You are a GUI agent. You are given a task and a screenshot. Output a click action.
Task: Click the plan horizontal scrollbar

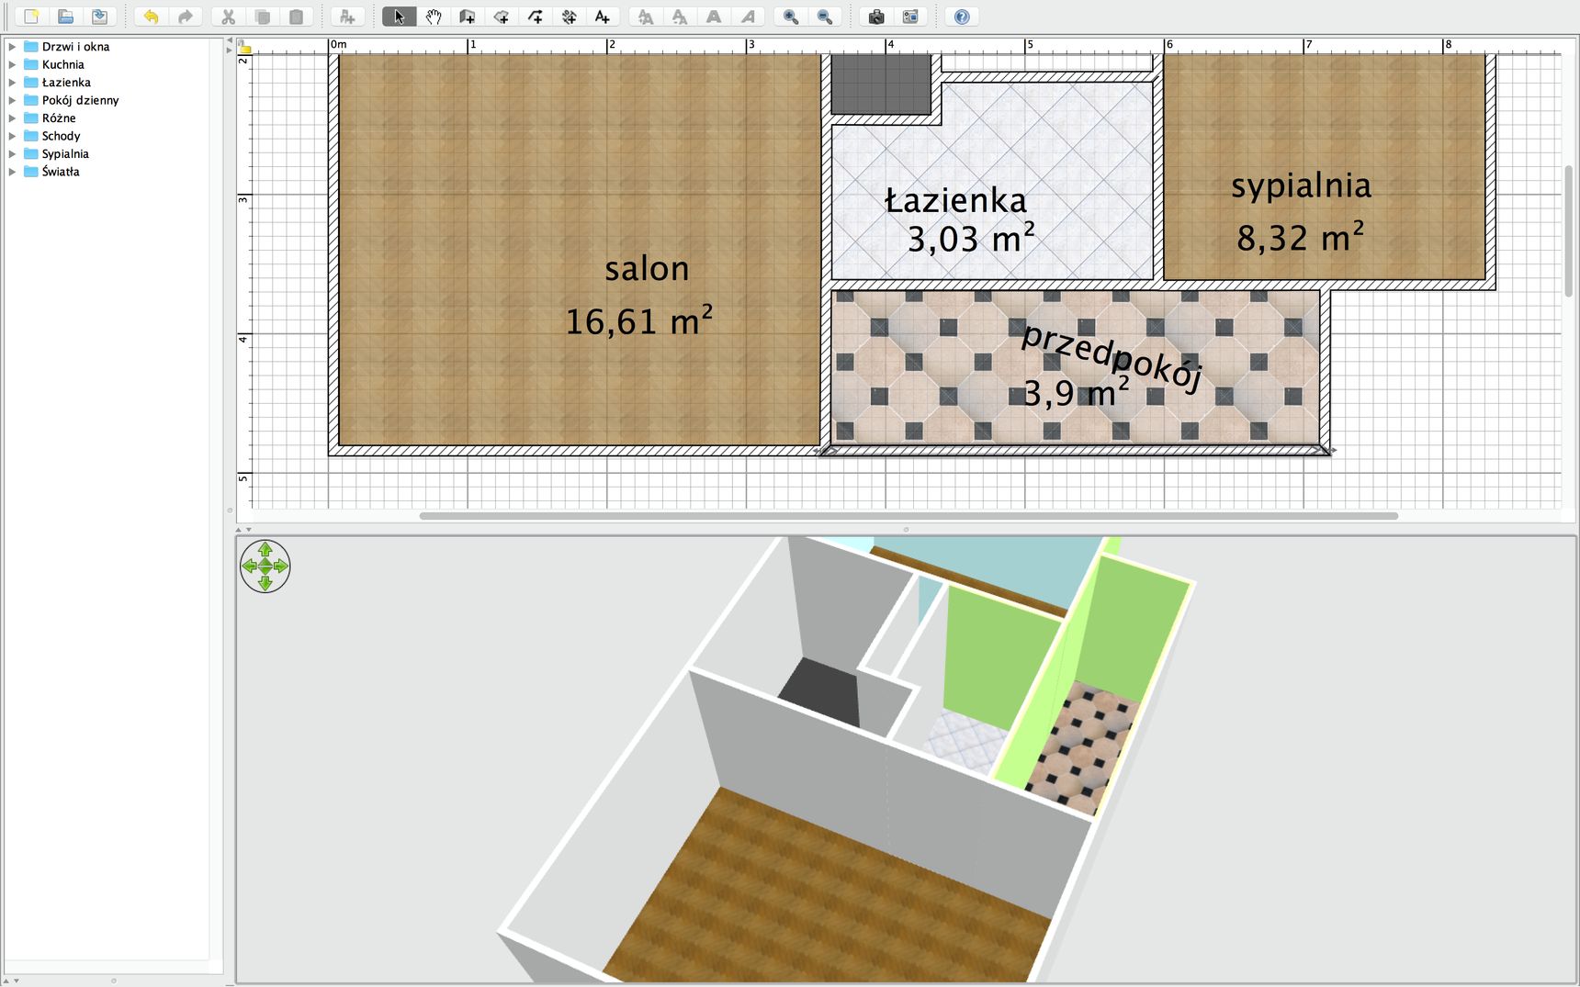click(908, 516)
